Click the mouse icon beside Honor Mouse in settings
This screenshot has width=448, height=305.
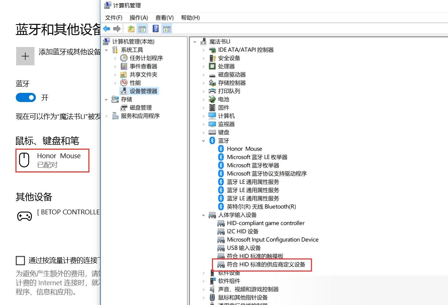(x=24, y=160)
